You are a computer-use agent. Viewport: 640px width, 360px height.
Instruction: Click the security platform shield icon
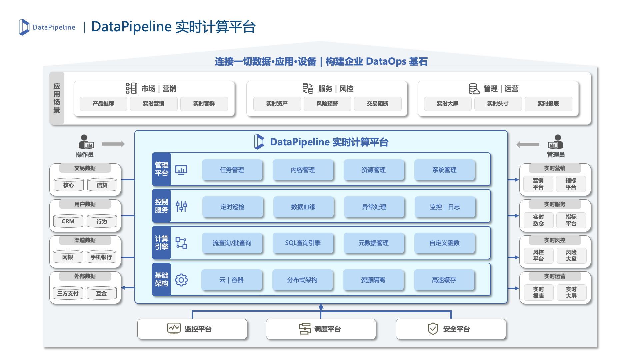click(x=433, y=329)
